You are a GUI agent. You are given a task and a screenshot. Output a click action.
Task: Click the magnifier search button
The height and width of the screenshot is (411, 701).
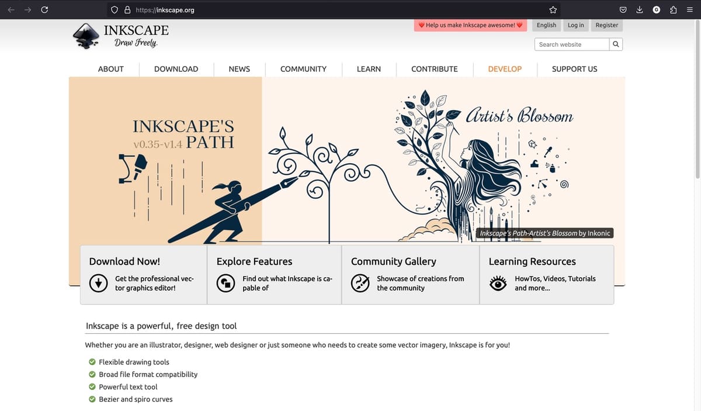pos(616,44)
